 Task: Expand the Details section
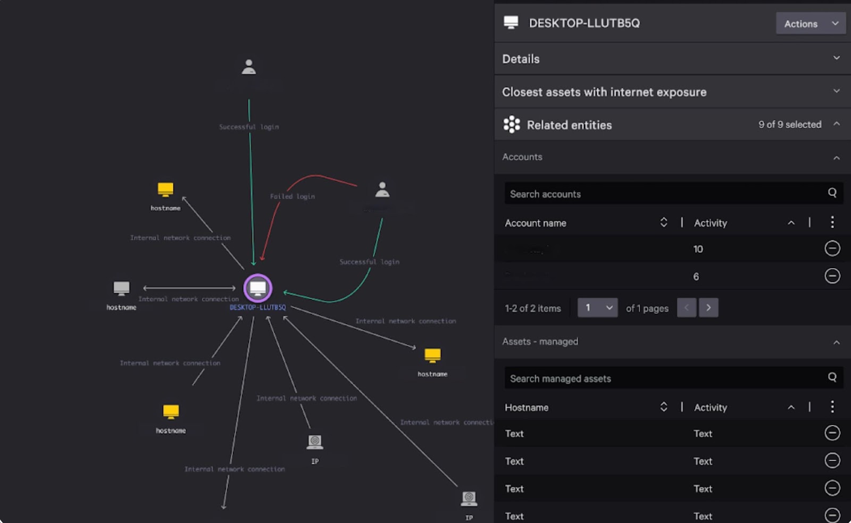tap(836, 59)
